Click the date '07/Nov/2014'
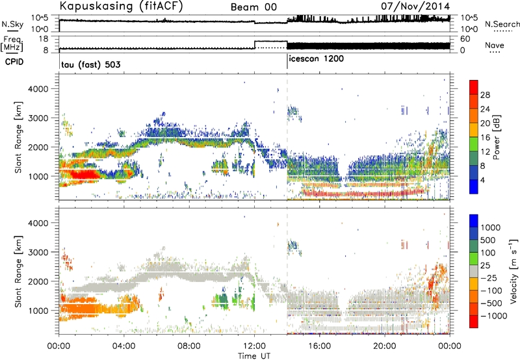The height and width of the screenshot is (360, 520). [415, 6]
